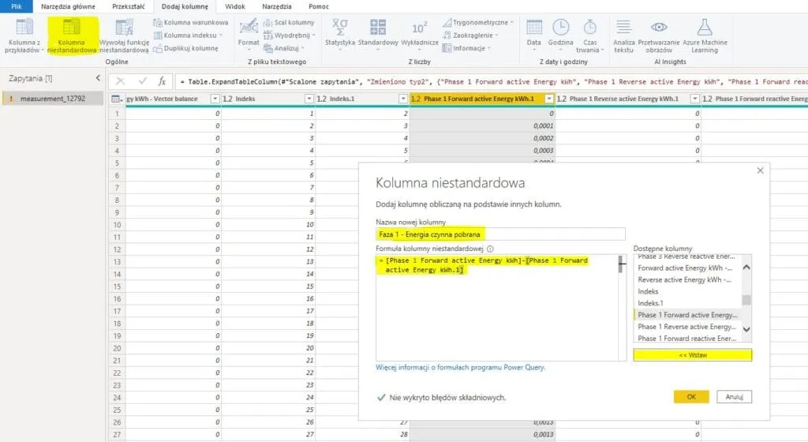Select Forward active Energy kWh in available columns
This screenshot has height=442, width=808.
point(685,268)
